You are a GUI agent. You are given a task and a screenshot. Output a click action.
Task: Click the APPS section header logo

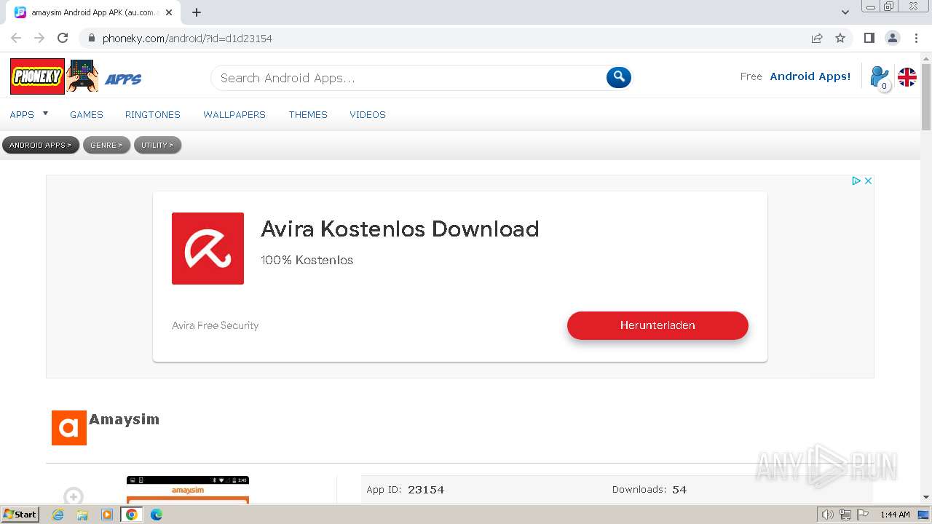[x=123, y=79]
